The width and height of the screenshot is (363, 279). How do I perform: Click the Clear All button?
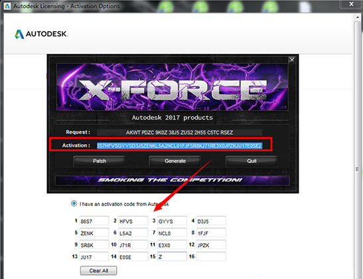point(99,270)
